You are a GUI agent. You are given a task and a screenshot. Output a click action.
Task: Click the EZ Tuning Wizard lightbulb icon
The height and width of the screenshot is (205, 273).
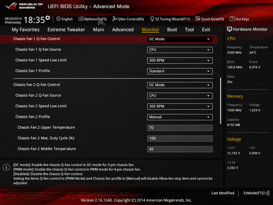click(152, 19)
